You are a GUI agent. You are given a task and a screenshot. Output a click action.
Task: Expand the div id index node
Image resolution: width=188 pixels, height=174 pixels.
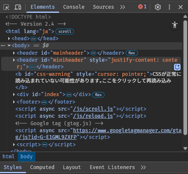pyautogui.click(x=14, y=94)
